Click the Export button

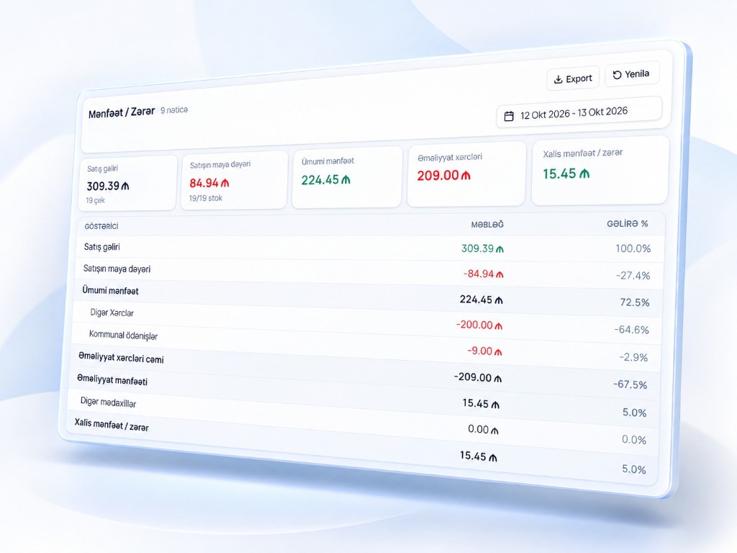coord(573,78)
